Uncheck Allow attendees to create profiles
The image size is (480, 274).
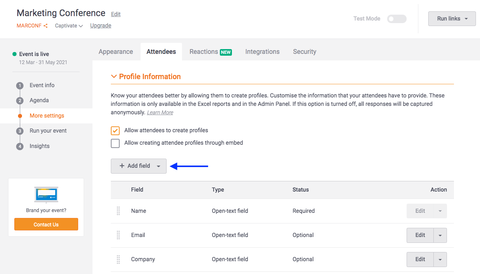click(x=115, y=130)
